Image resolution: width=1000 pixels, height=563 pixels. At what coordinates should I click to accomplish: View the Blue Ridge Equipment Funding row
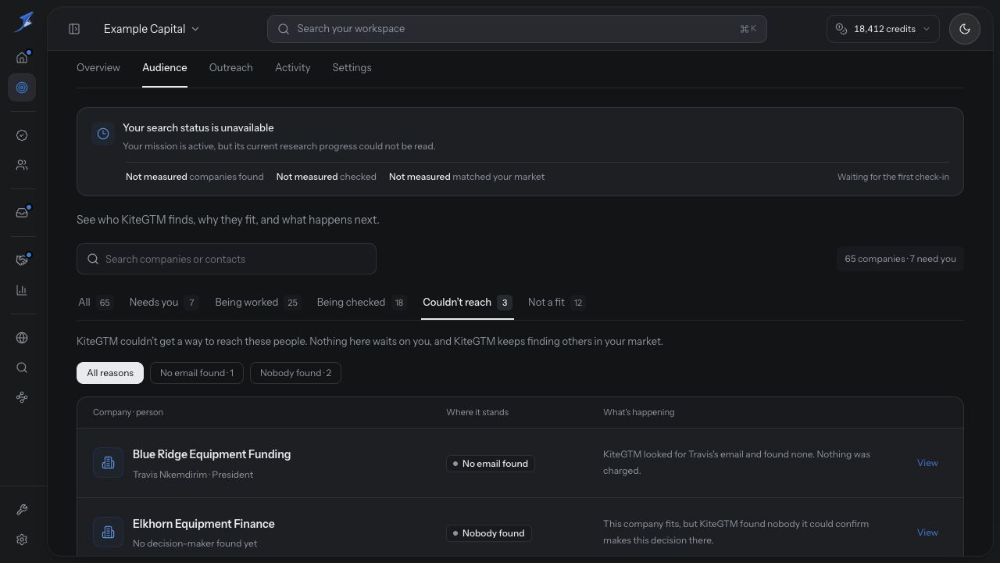pyautogui.click(x=927, y=463)
